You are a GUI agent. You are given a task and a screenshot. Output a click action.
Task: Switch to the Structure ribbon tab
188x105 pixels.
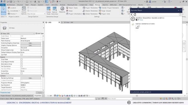click(20, 5)
